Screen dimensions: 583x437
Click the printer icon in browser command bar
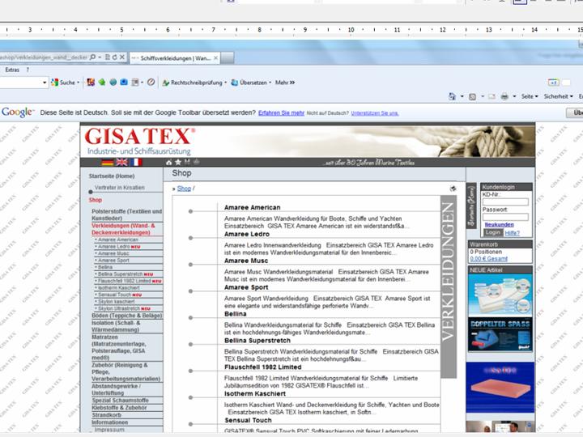(504, 96)
